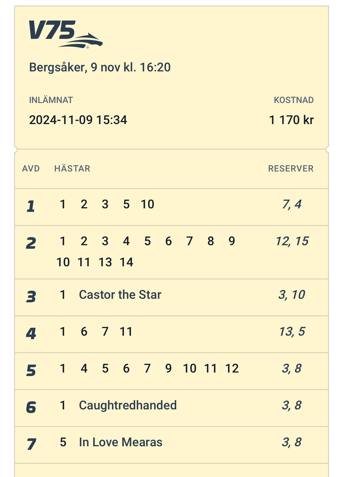This screenshot has width=343, height=477.
Task: Select horse name Caughtredhanded
Action: pyautogui.click(x=128, y=405)
